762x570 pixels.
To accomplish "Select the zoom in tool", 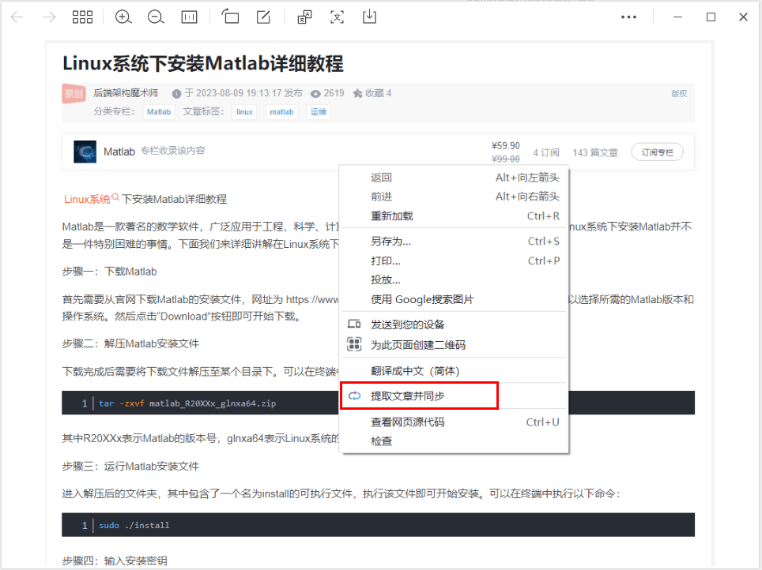I will (x=123, y=17).
